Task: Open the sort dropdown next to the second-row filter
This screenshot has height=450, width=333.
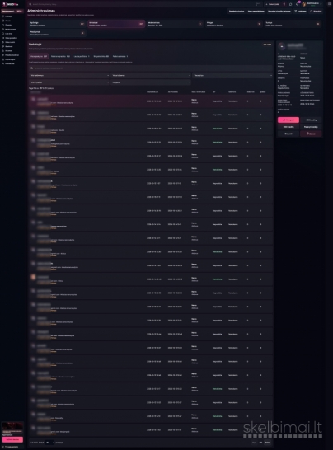Action: [x=151, y=82]
